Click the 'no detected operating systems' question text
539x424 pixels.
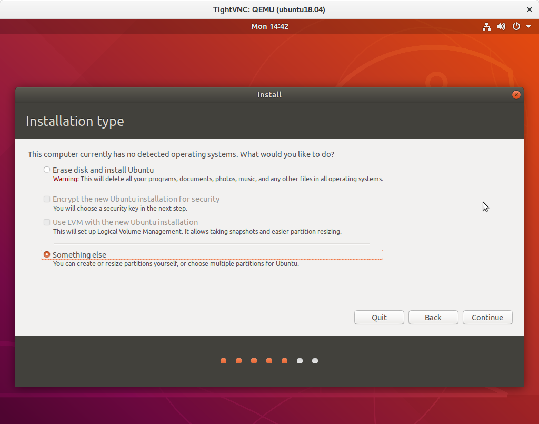(181, 154)
